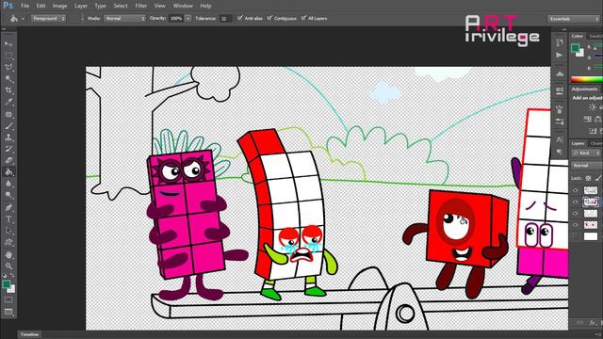Open the Filter menu

pos(140,6)
